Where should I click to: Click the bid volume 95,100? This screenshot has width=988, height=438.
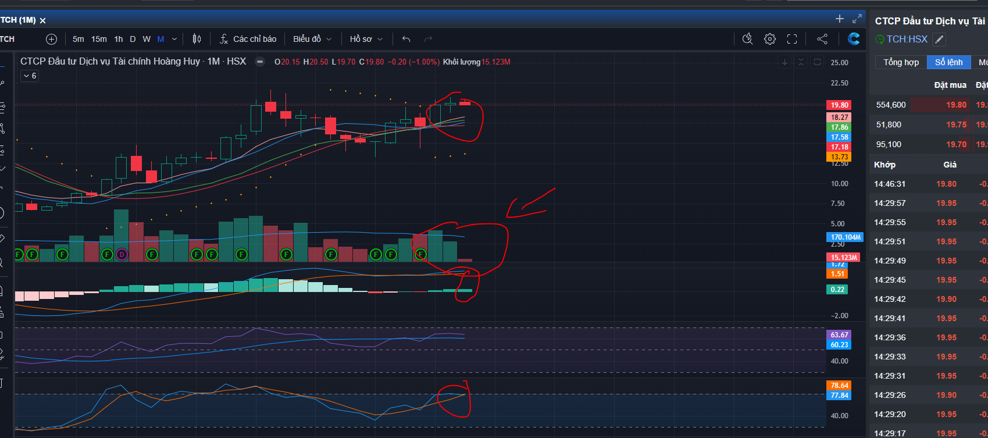tap(889, 144)
